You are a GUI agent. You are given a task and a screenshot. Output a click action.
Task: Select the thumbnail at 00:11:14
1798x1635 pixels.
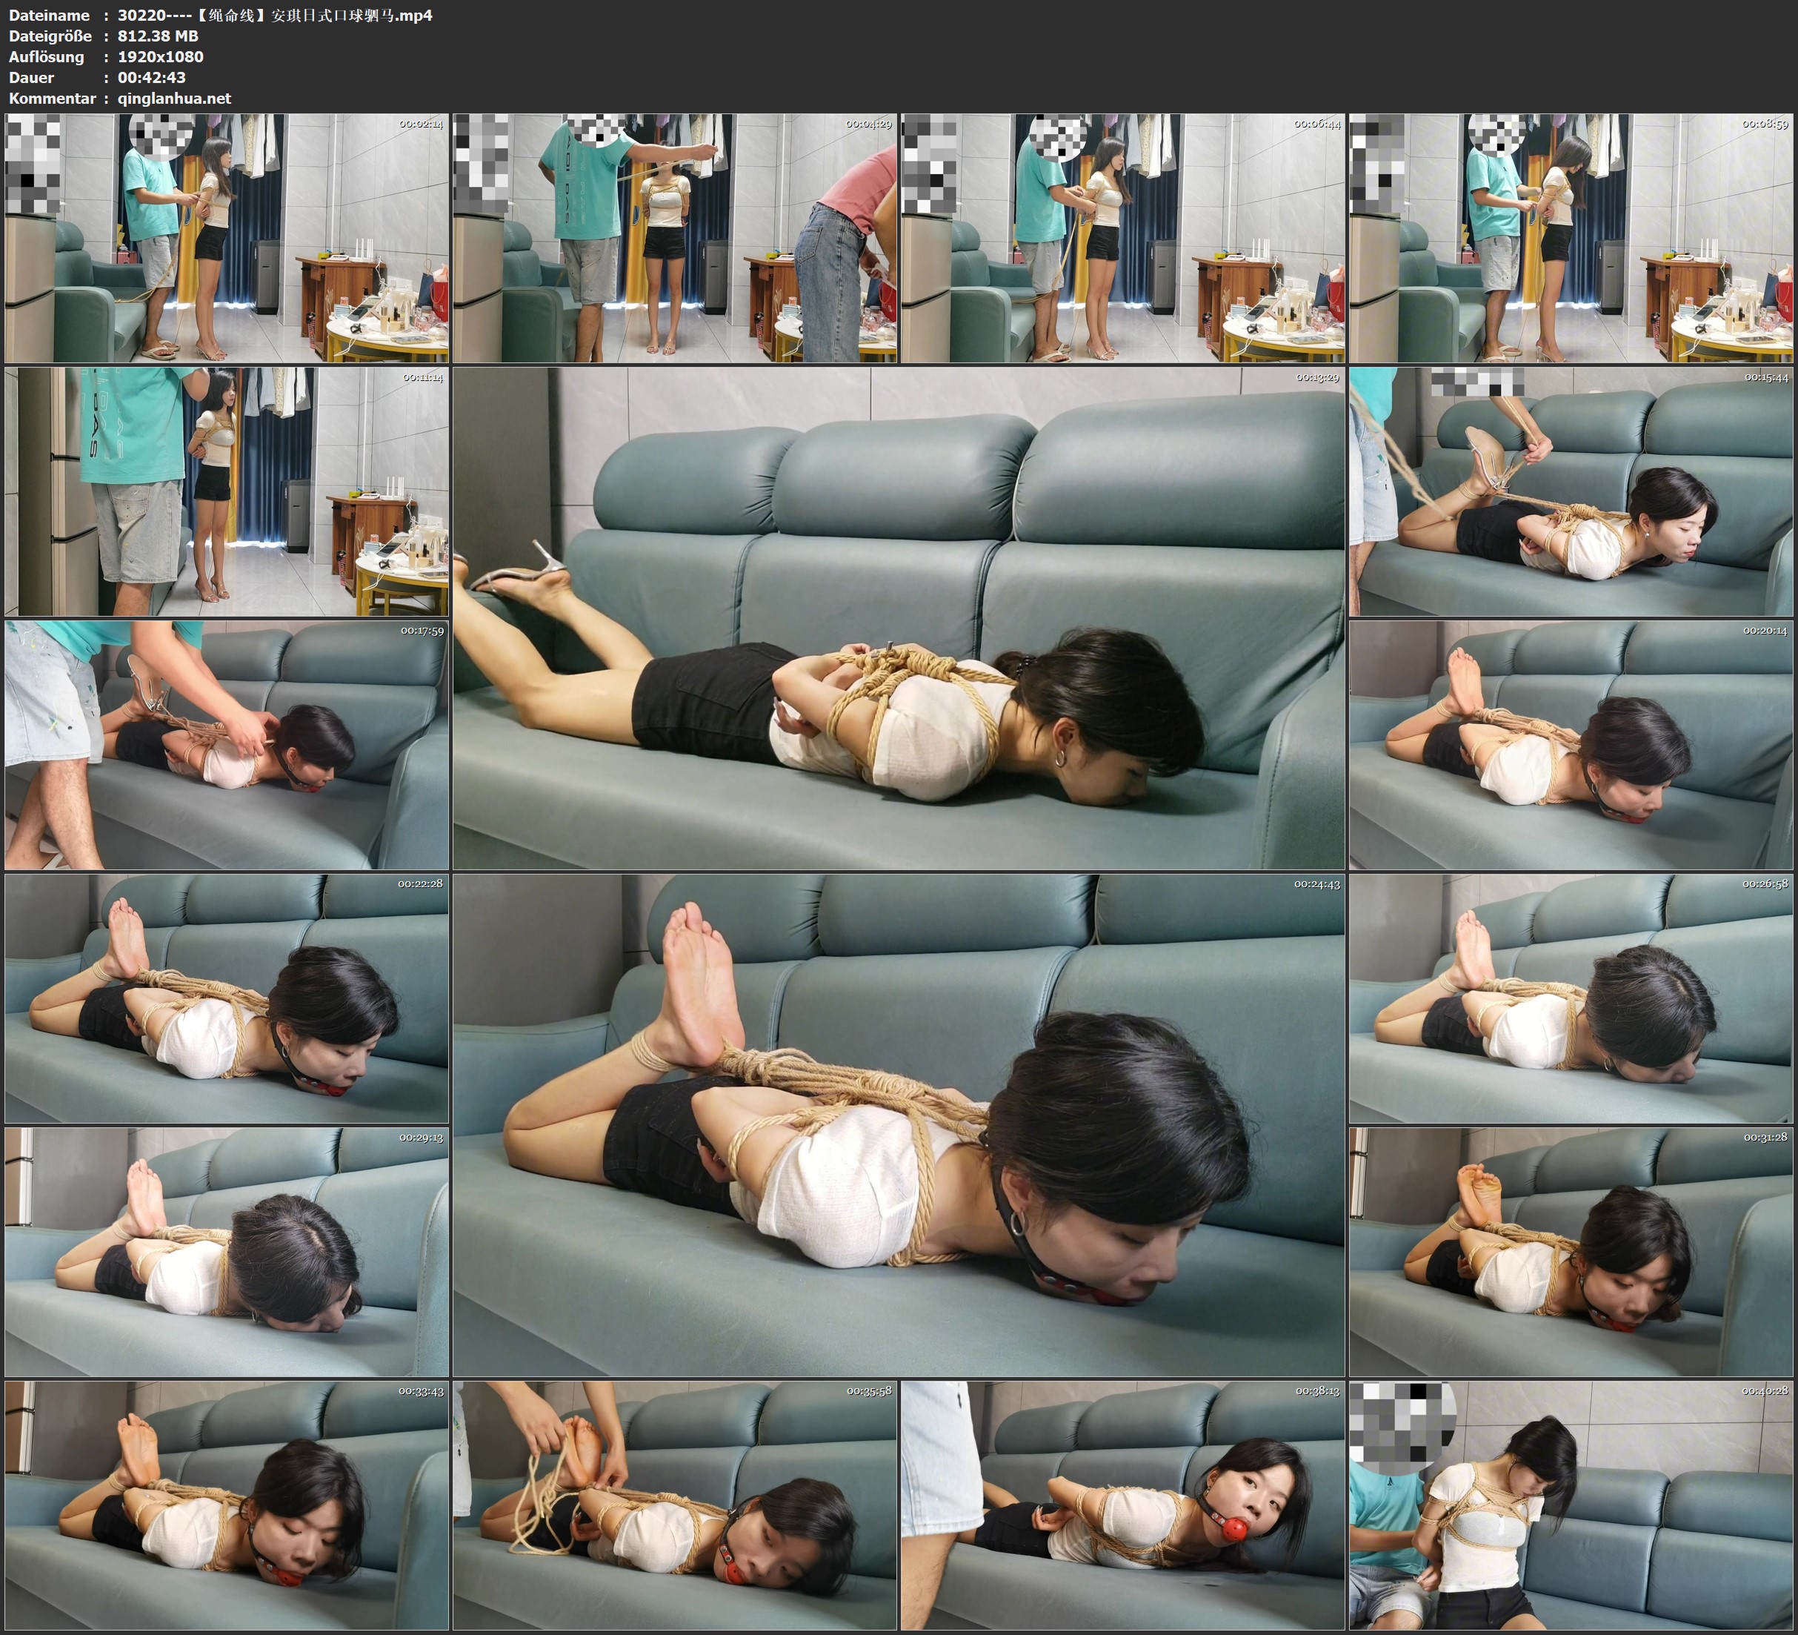(227, 491)
